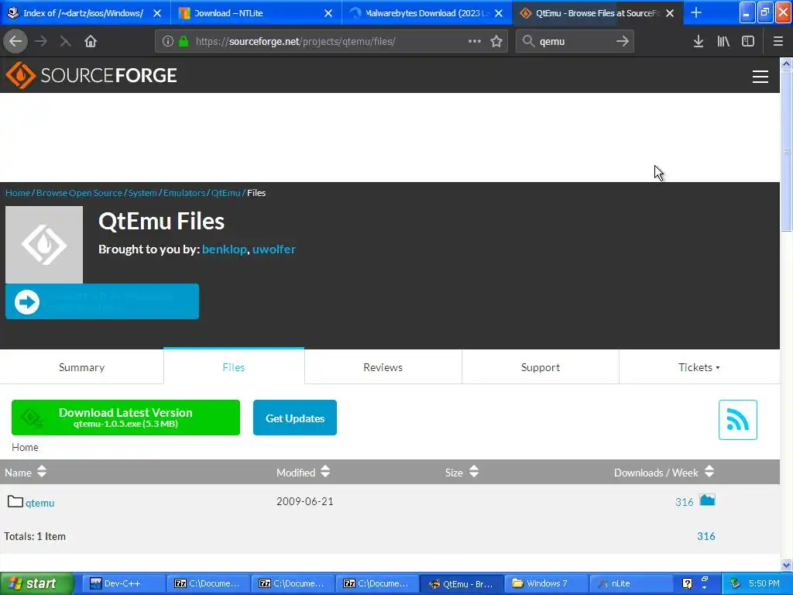Switch to Dev-C++ in taskbar
This screenshot has height=595, width=793.
point(123,583)
